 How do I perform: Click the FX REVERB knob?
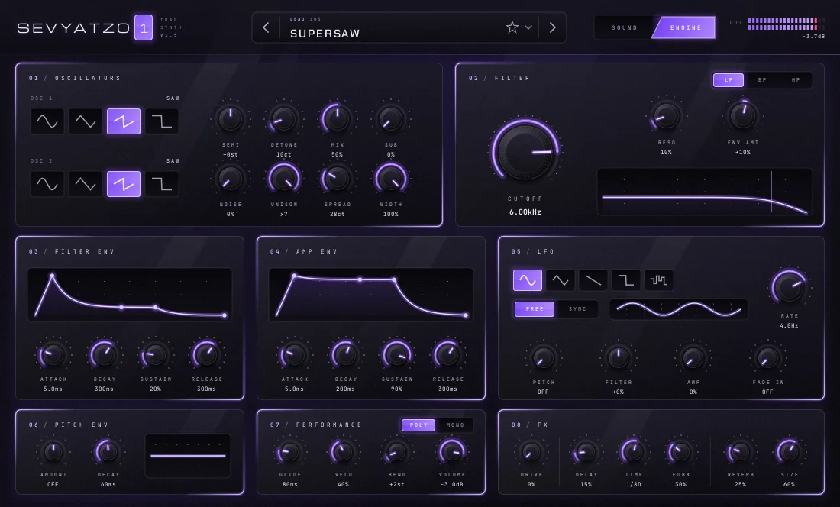pos(740,452)
